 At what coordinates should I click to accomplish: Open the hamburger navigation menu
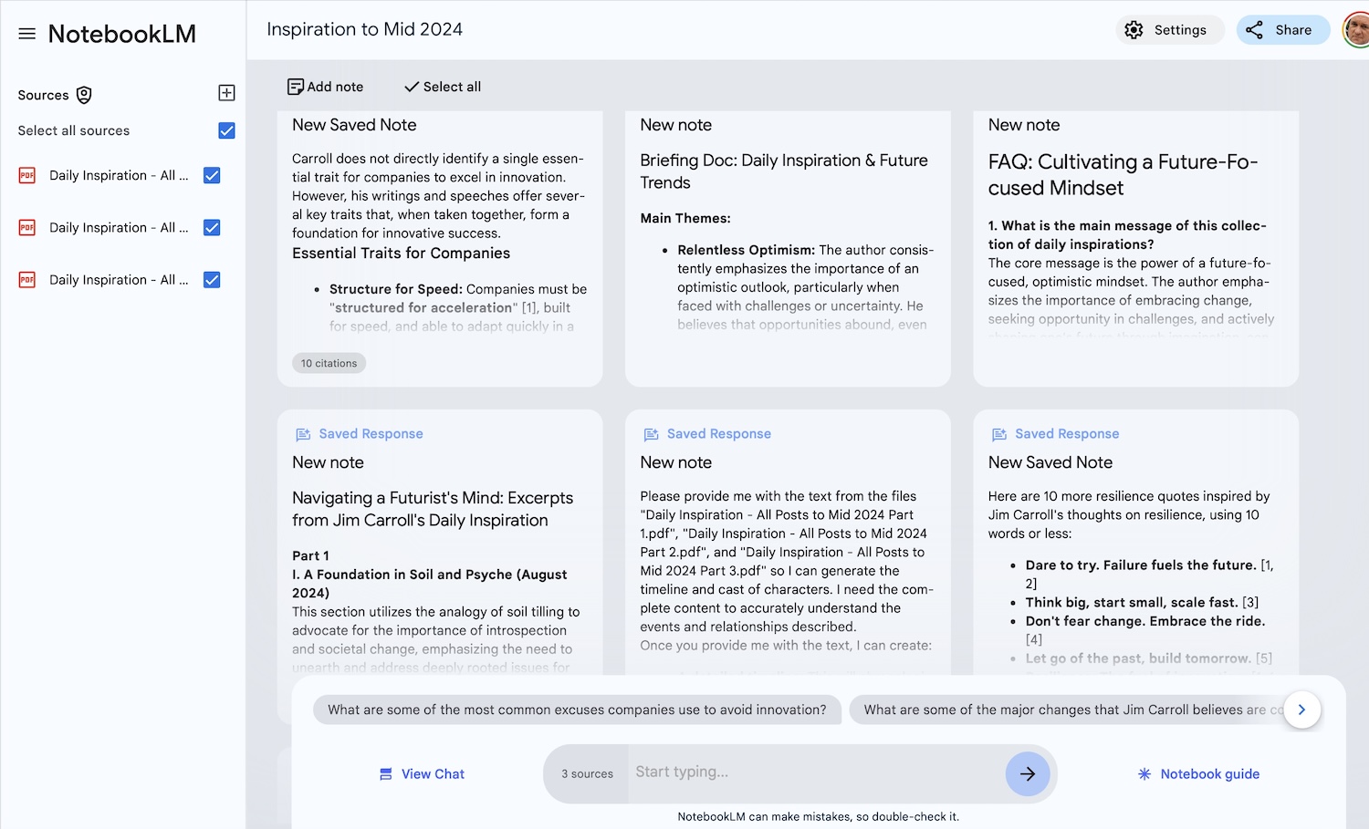[26, 34]
